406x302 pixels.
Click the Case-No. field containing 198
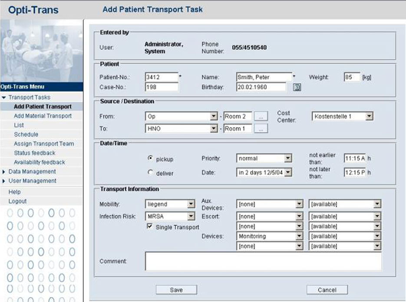(x=162, y=87)
